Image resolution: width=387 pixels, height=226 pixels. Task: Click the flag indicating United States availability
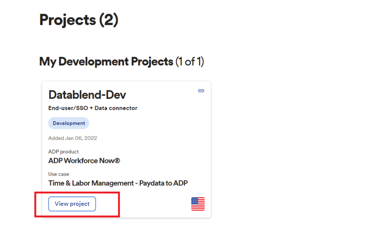point(198,204)
